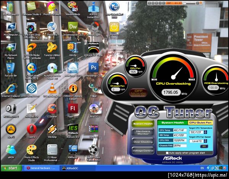Click the CPU Temp 46C/114F value
The height and width of the screenshot is (179, 229).
pos(180,130)
